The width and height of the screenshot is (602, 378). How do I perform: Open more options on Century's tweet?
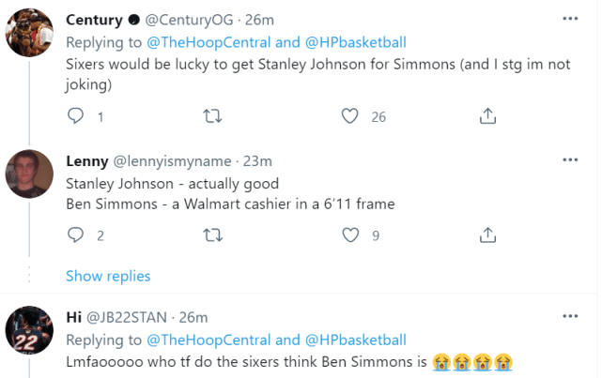pos(569,18)
